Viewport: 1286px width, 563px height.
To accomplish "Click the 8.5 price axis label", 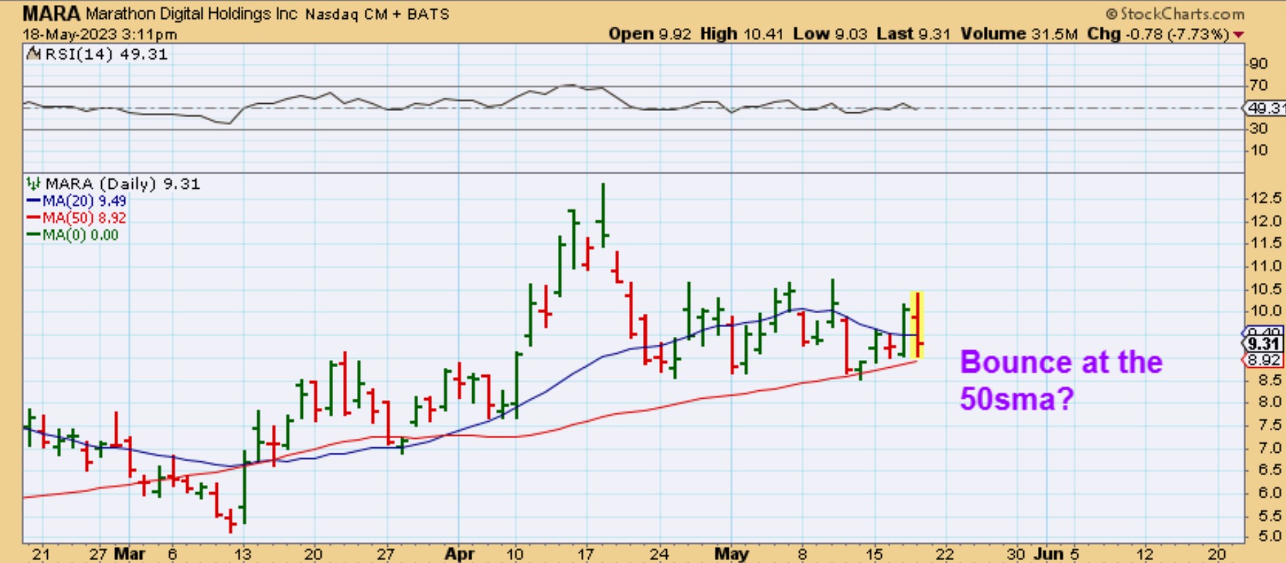I will [1270, 380].
